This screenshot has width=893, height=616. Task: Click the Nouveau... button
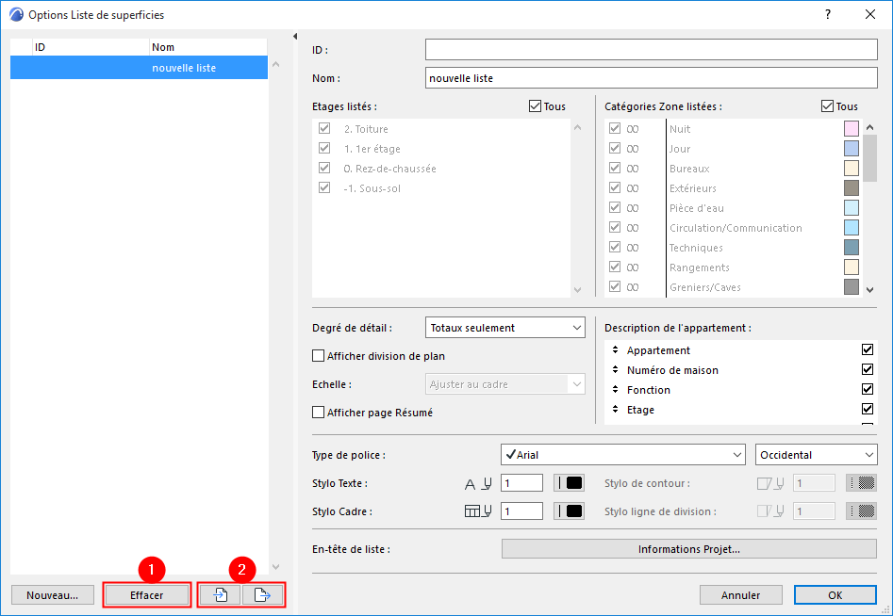pos(53,595)
